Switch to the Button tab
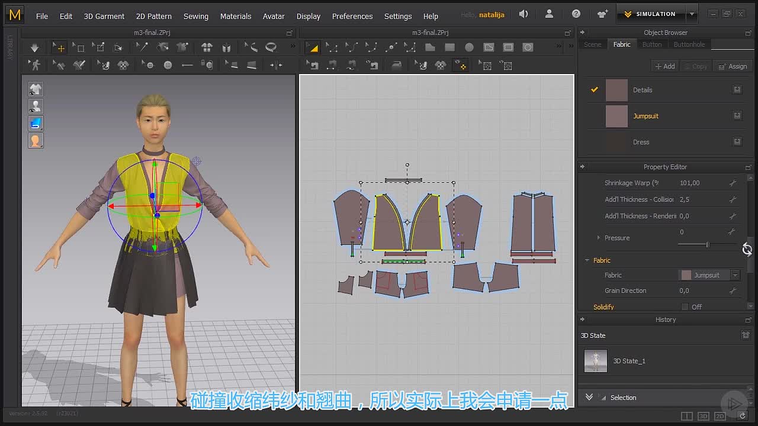Image resolution: width=758 pixels, height=426 pixels. click(x=652, y=44)
